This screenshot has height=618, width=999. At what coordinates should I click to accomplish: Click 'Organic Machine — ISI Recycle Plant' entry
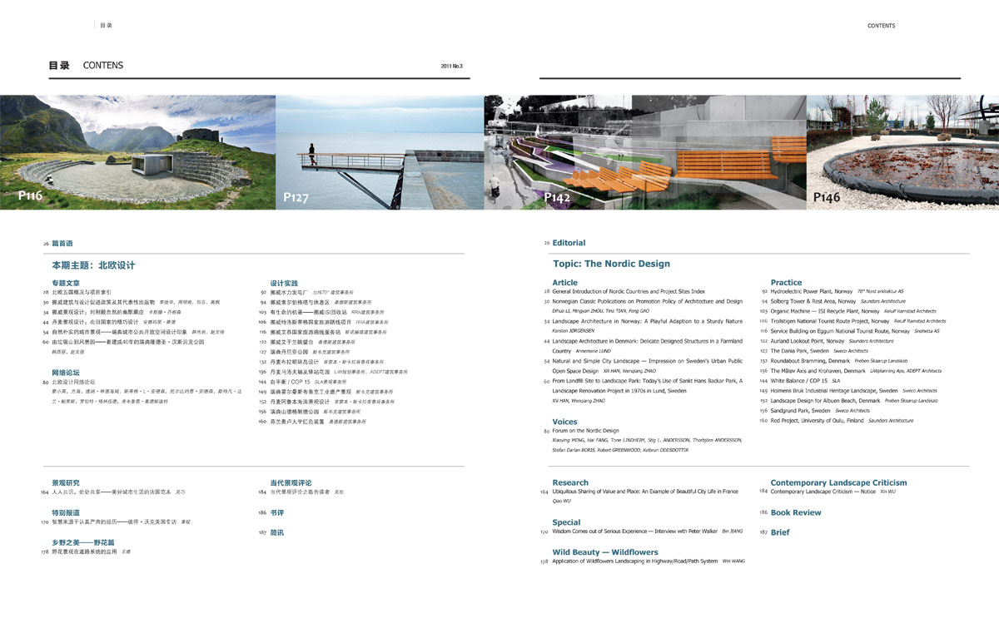point(825,311)
